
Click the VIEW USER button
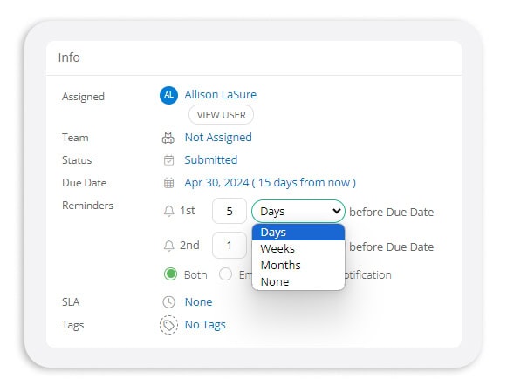tap(221, 115)
